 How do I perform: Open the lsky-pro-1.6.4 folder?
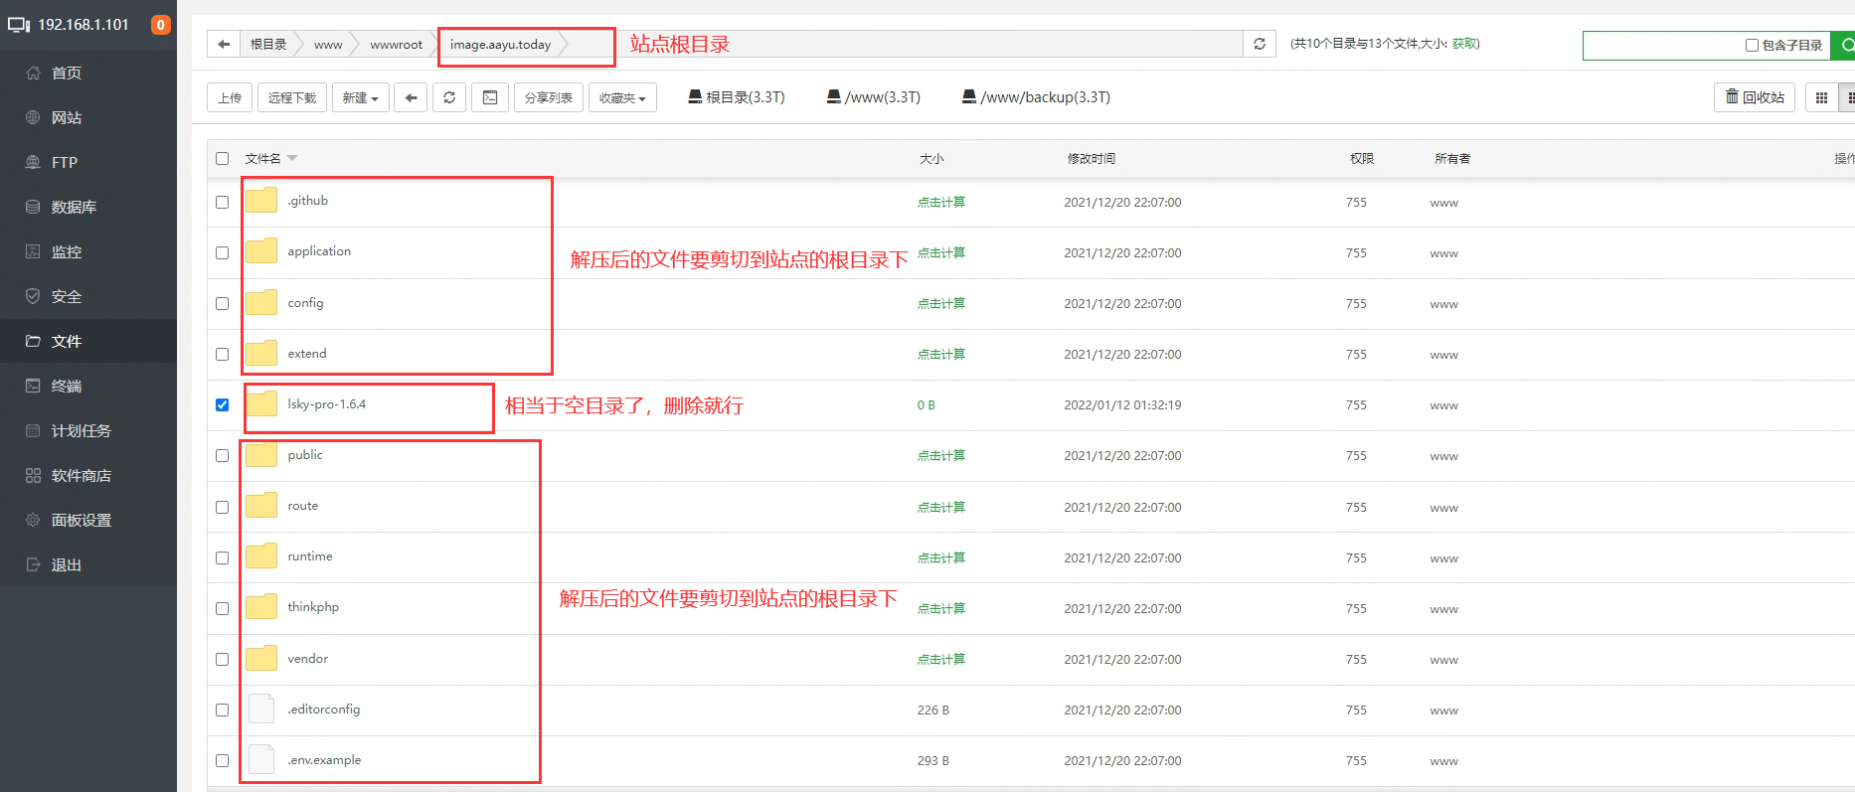(326, 404)
